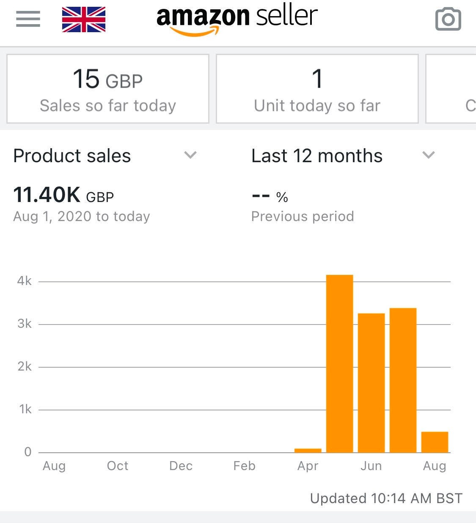
Task: Open the camera scan icon
Action: coord(448,19)
